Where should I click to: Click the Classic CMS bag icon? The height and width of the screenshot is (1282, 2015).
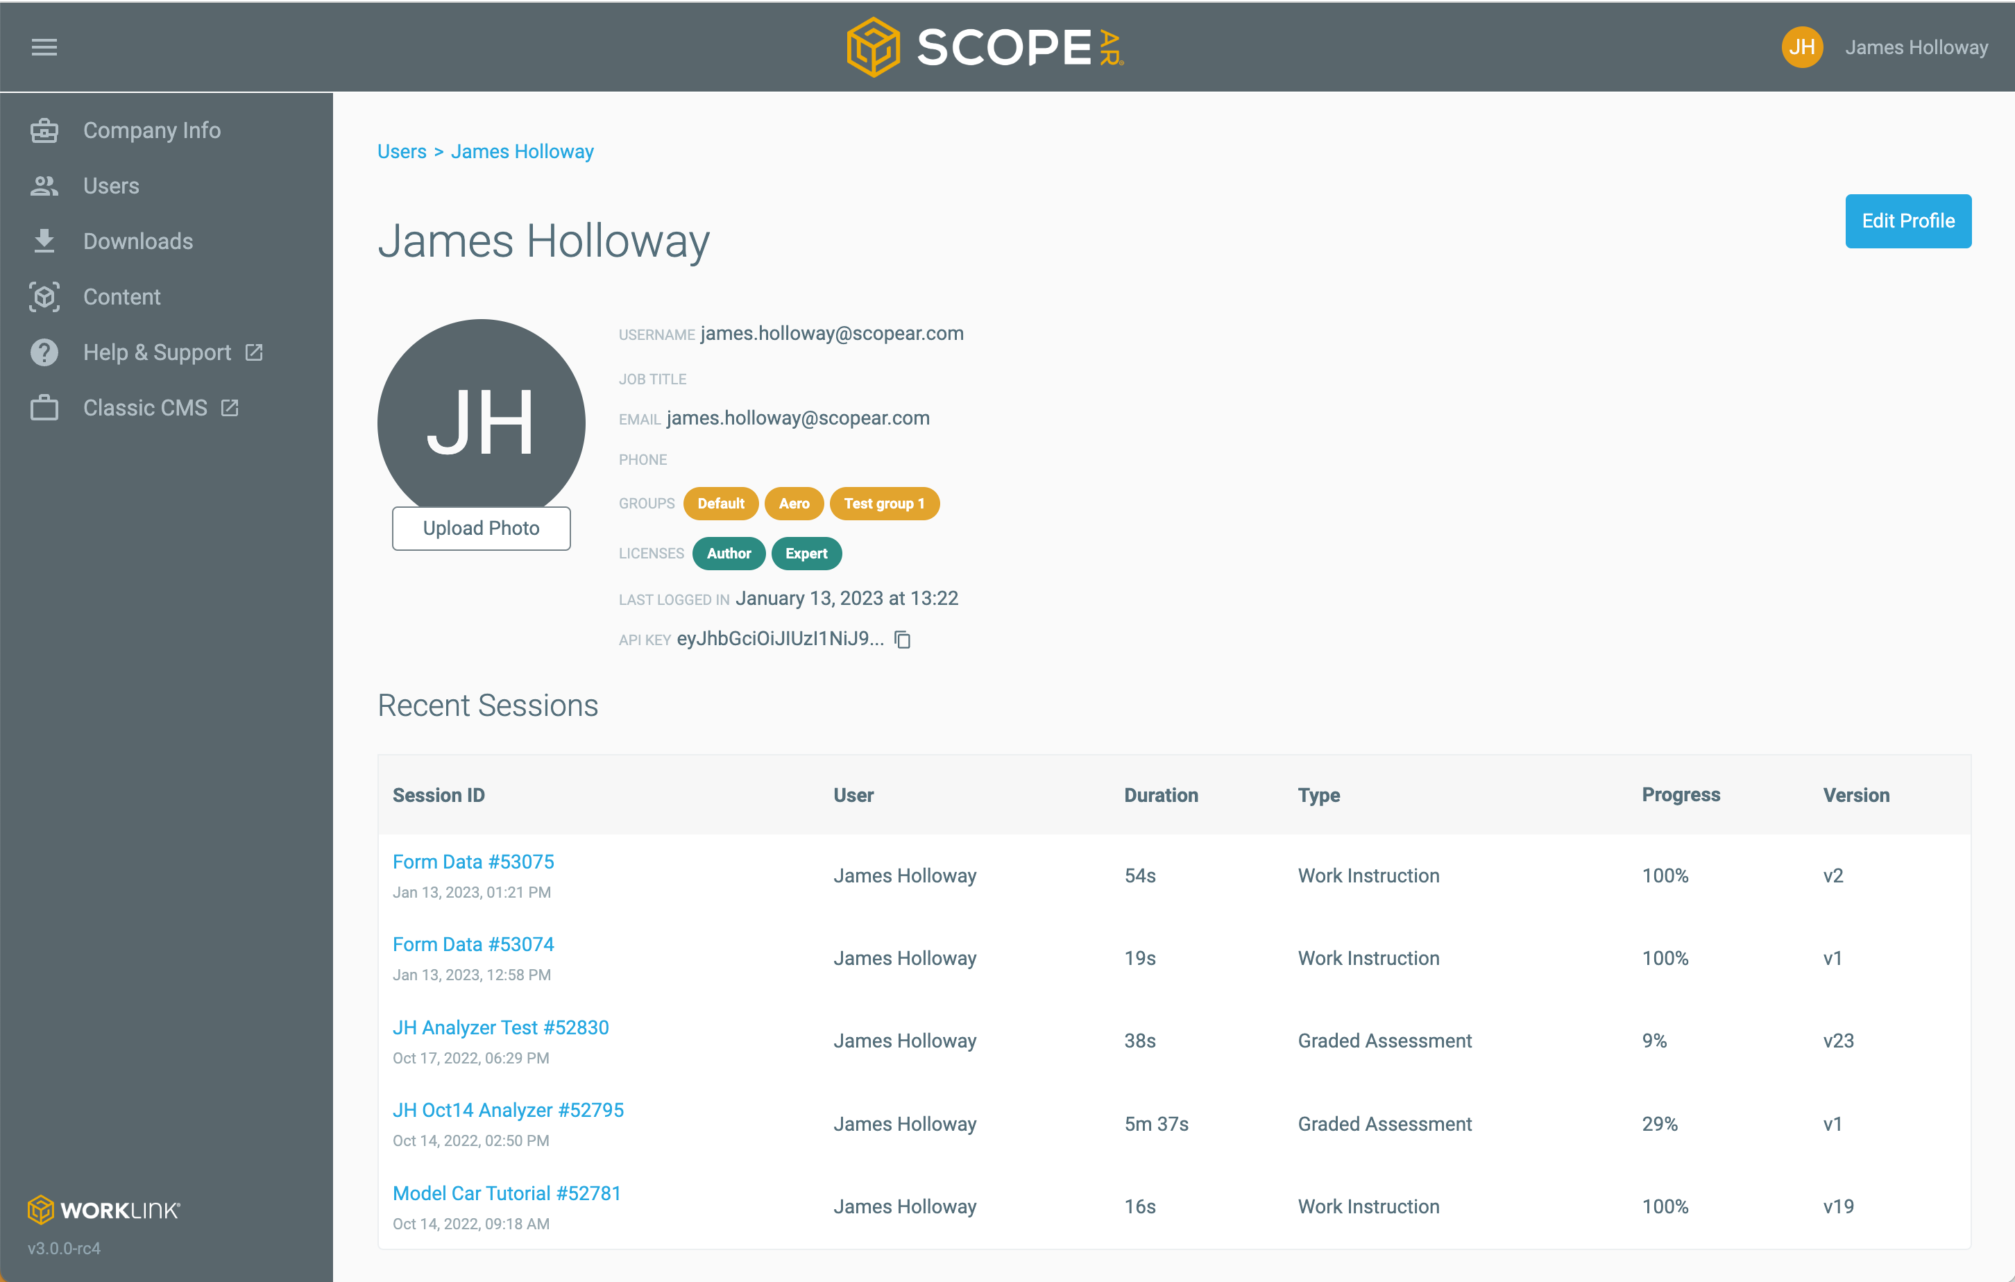click(x=44, y=407)
